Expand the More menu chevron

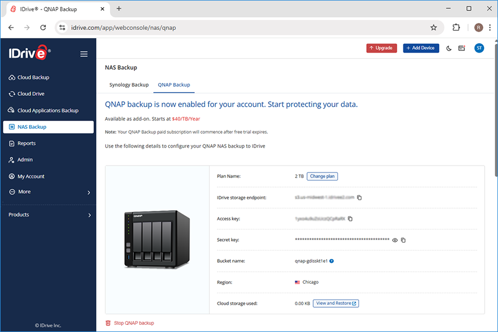[x=89, y=193]
